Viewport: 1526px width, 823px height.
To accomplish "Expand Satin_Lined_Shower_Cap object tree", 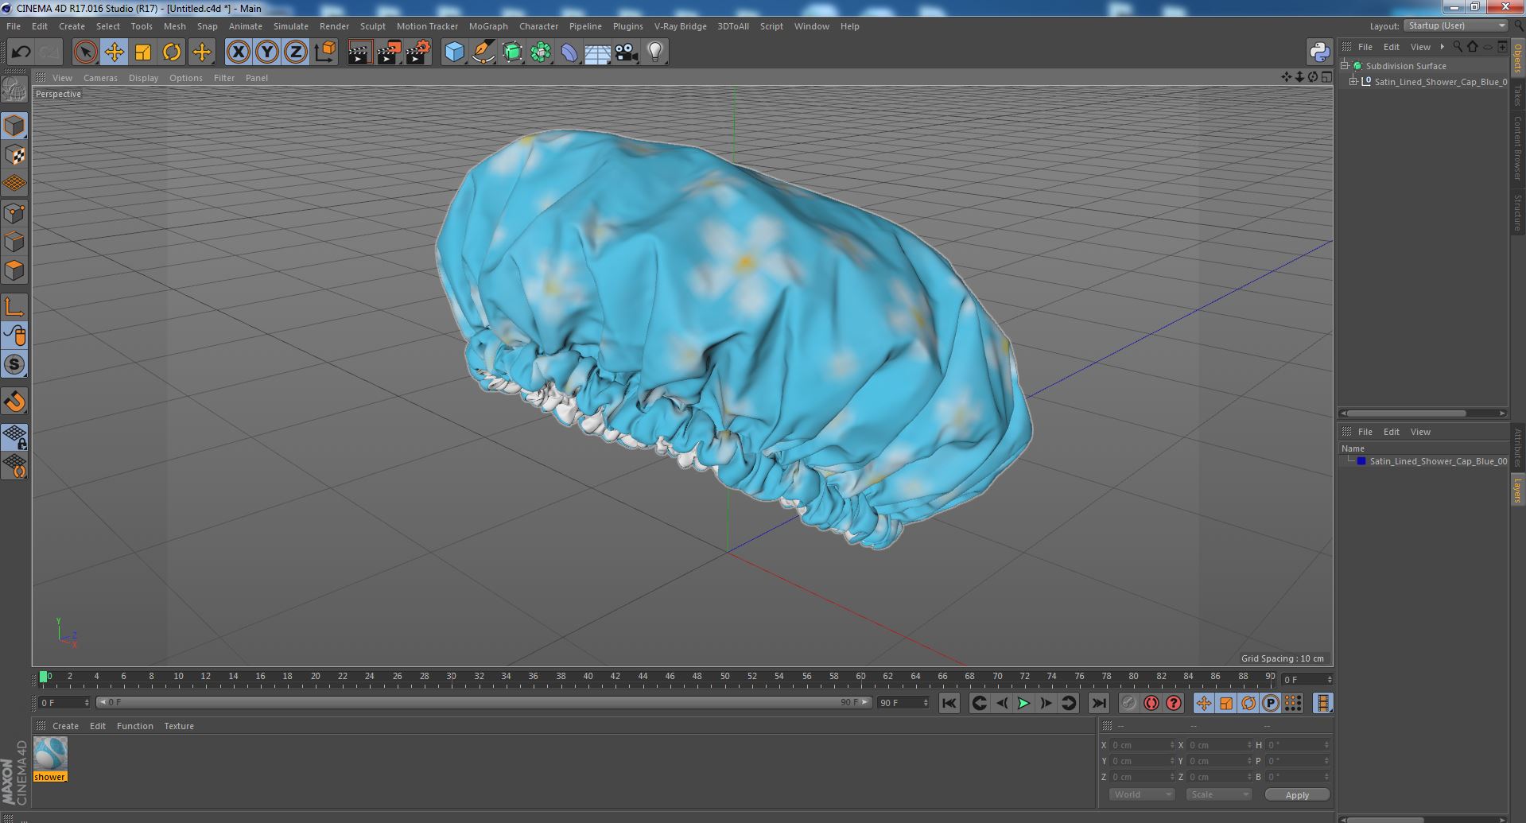I will [1353, 81].
